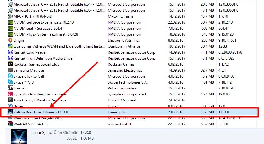Click version 8.0.0.9103

(227, 76)
